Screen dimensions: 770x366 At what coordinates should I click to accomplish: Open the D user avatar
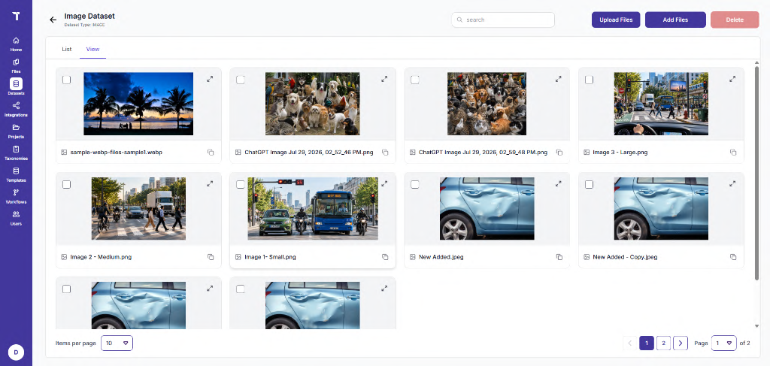pyautogui.click(x=17, y=352)
